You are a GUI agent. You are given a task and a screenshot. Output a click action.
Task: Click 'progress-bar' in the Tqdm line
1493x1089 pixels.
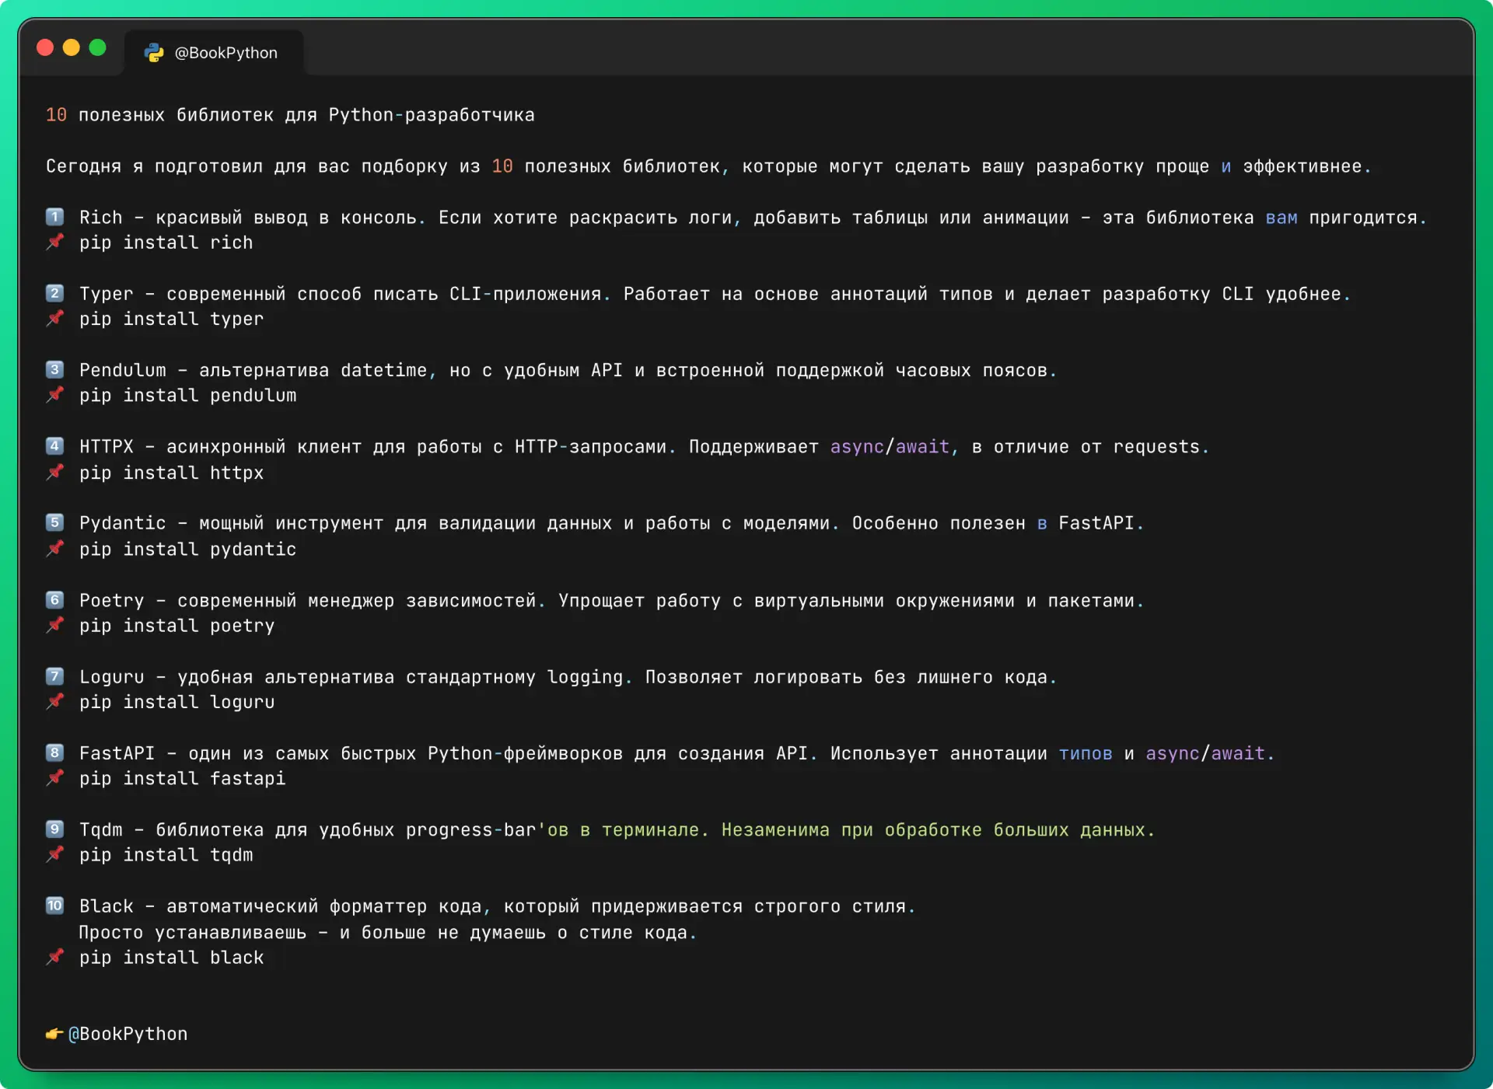point(471,829)
